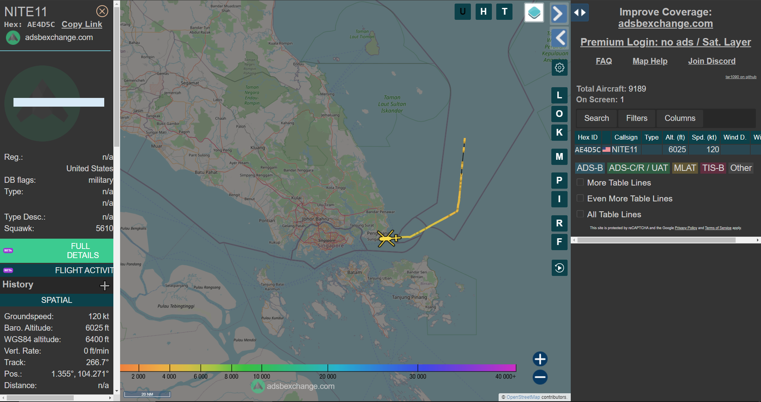
Task: Open OpenStreetMap attribution link
Action: point(523,397)
